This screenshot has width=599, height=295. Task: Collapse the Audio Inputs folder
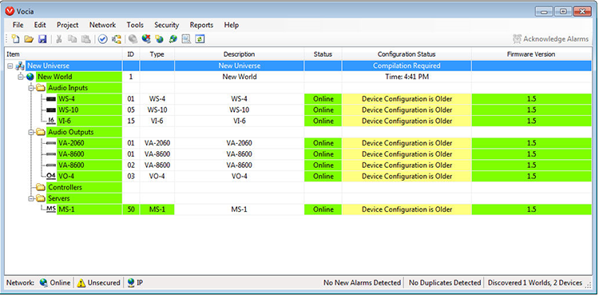coord(31,88)
